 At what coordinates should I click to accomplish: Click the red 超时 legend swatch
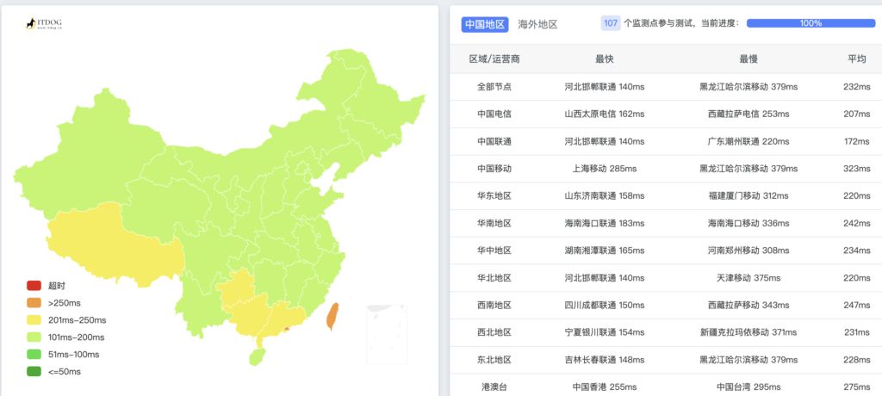pyautogui.click(x=34, y=286)
